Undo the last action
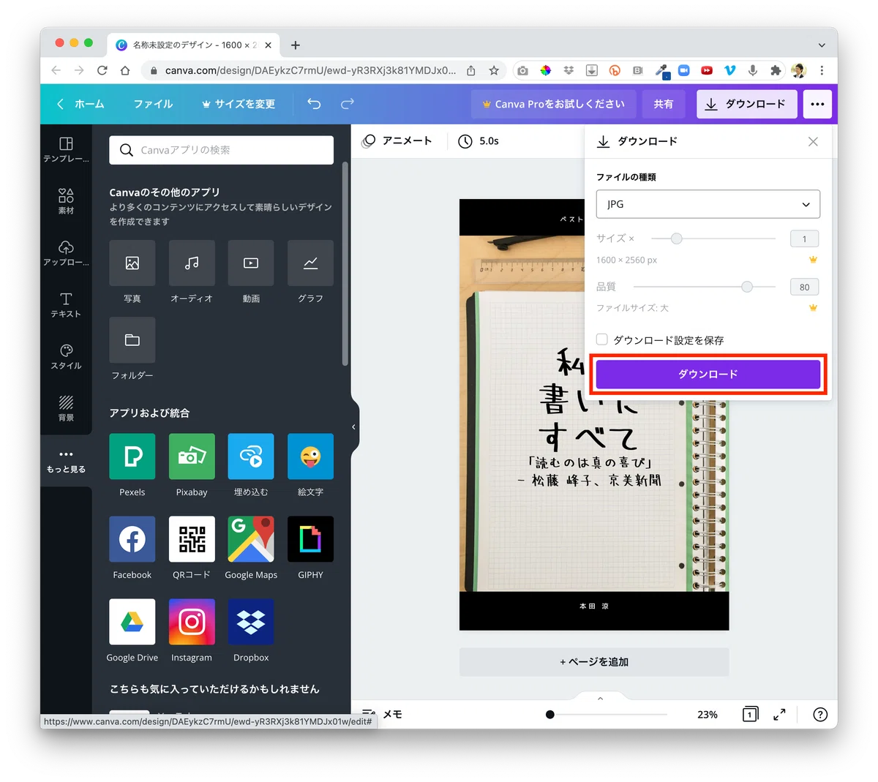The image size is (878, 782). (314, 104)
